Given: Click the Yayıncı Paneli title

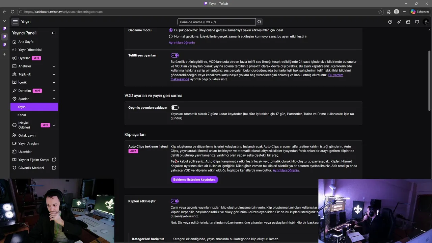Looking at the screenshot, I should pyautogui.click(x=24, y=33).
